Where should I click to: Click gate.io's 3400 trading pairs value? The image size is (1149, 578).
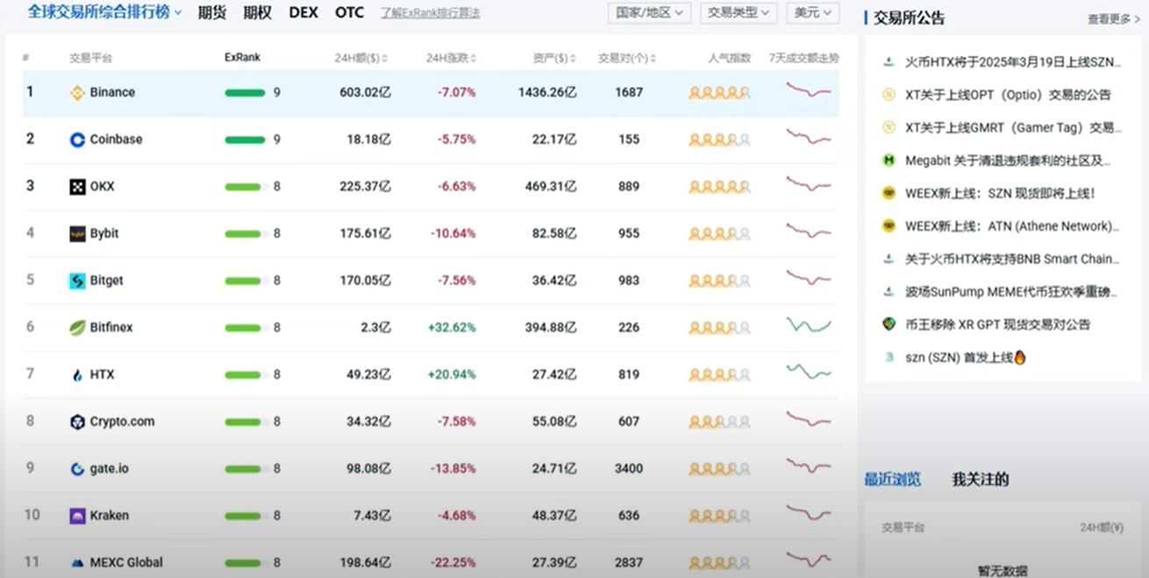point(629,468)
